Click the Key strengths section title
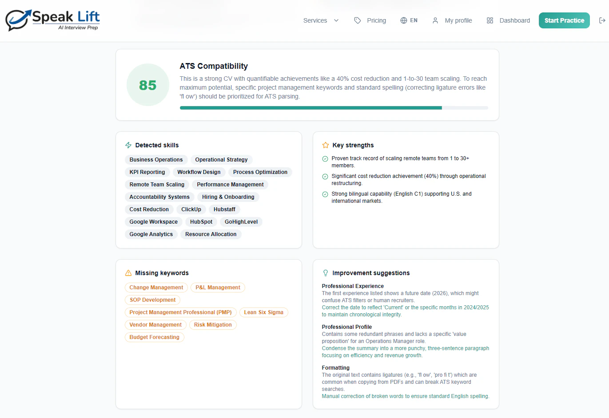Image resolution: width=609 pixels, height=418 pixels. click(x=353, y=145)
